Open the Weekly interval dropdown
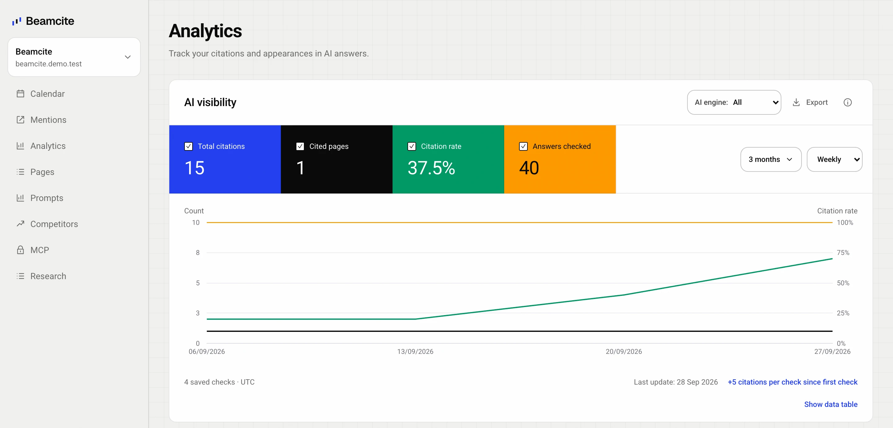893x428 pixels. 834,159
